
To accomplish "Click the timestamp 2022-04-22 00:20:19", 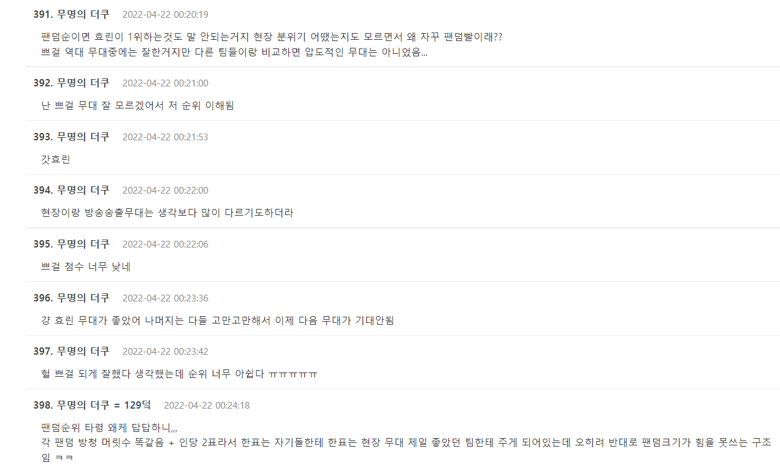I will [x=165, y=15].
